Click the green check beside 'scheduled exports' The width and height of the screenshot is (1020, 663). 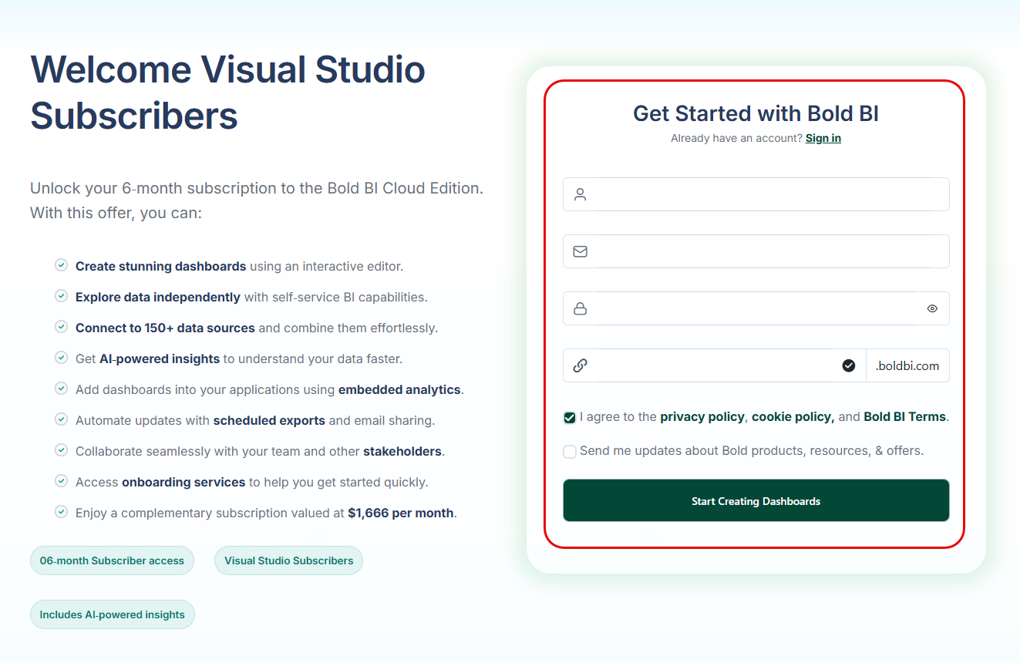coord(61,419)
